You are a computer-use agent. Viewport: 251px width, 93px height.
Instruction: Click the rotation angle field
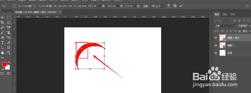97,6
